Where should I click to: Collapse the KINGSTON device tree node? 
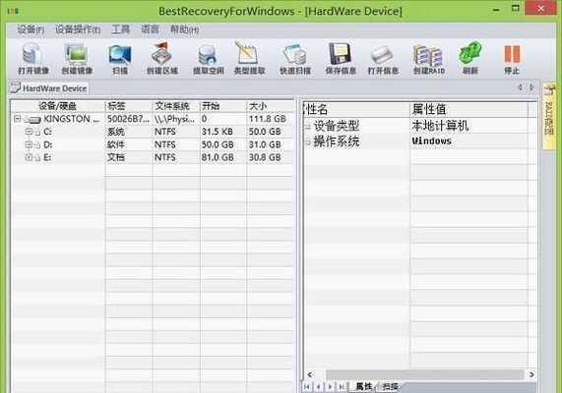pos(17,119)
